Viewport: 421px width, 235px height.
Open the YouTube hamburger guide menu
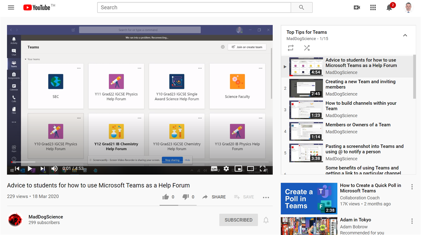point(11,7)
